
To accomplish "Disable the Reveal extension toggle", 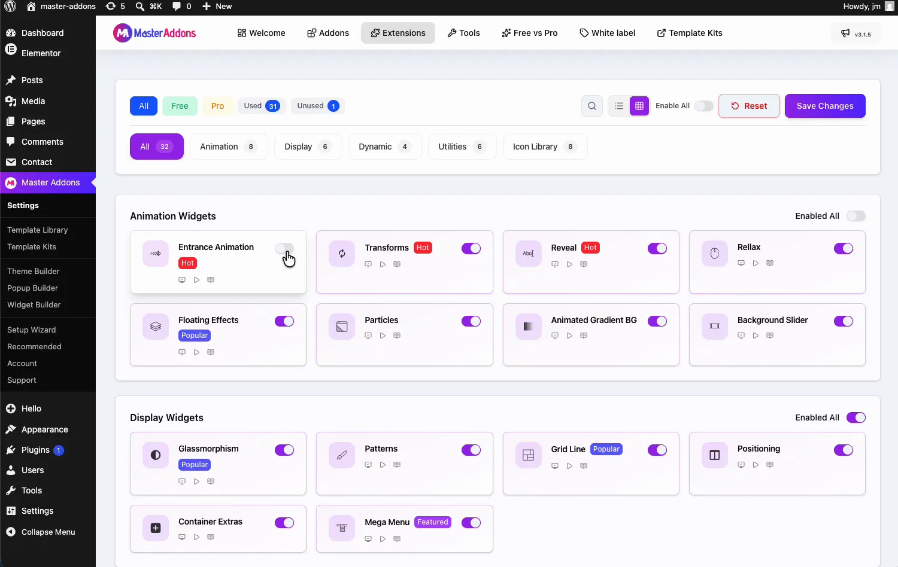I will tap(657, 248).
